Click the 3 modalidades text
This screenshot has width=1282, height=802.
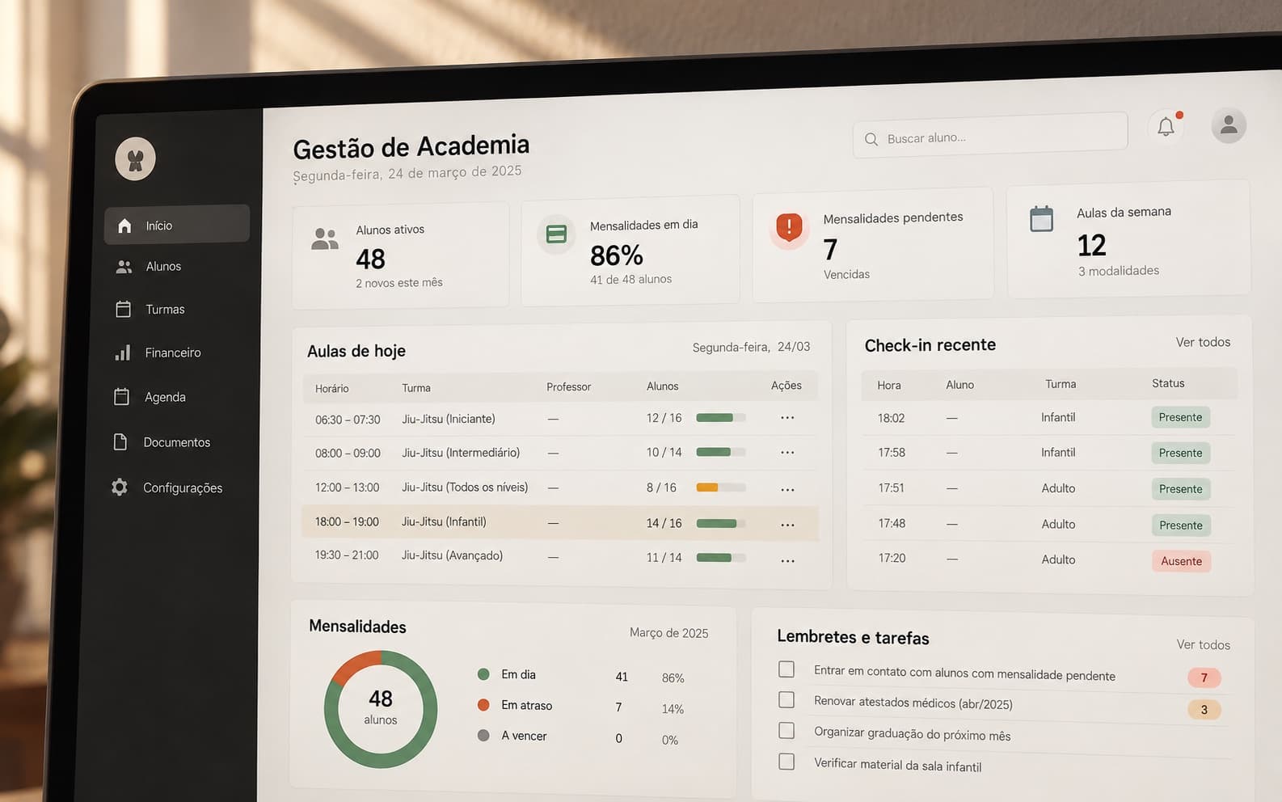click(x=1119, y=271)
